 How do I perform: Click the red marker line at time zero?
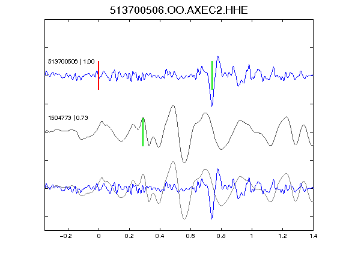click(99, 76)
